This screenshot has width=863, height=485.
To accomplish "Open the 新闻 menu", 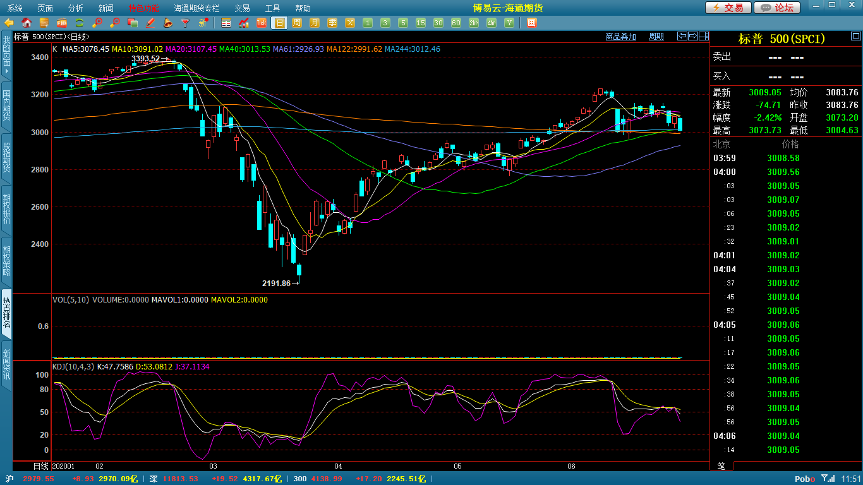I will pyautogui.click(x=106, y=8).
